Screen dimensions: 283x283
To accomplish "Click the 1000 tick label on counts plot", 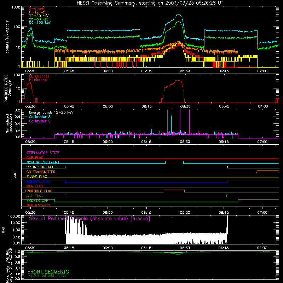I will pos(16,7).
